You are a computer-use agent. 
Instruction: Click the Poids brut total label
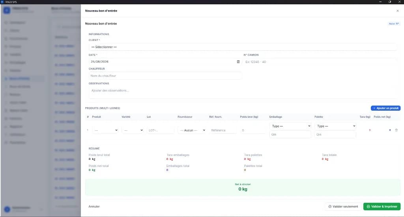pos(99,155)
